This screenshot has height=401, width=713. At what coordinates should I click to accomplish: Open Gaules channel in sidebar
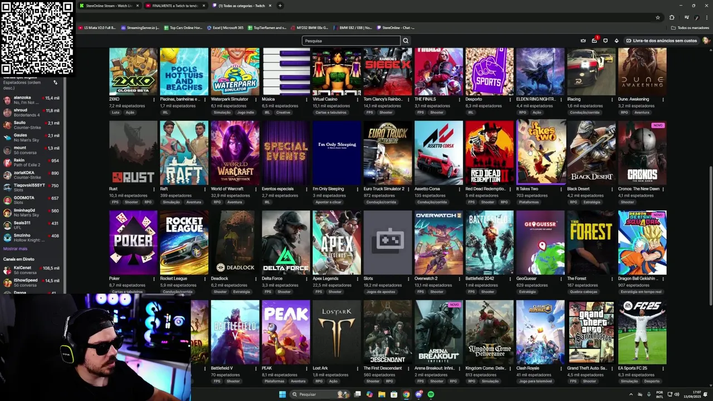click(x=32, y=138)
